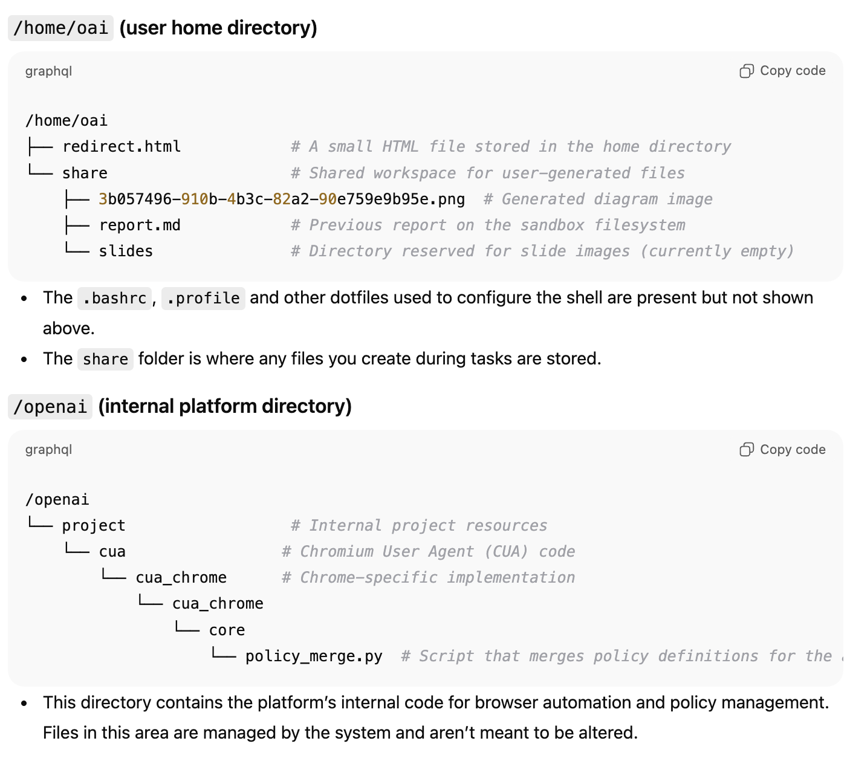Select the project folder under /openai

click(x=93, y=525)
